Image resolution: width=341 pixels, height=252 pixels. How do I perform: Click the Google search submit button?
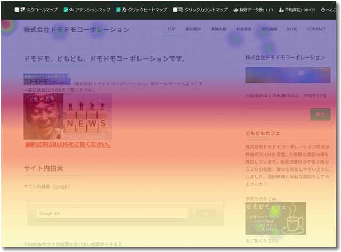pyautogui.click(x=206, y=213)
